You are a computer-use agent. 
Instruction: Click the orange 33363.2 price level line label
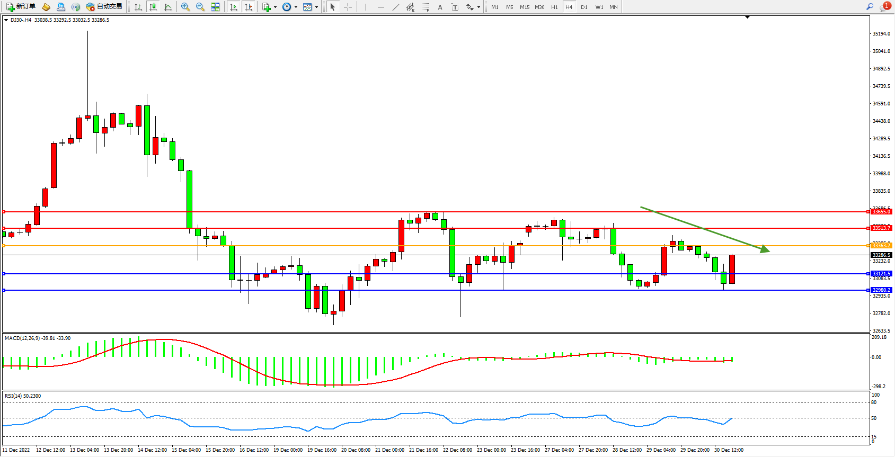pos(881,246)
